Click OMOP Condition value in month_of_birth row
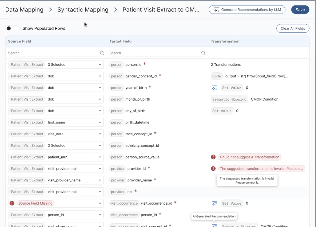This screenshot has width=316, height=227. click(x=264, y=99)
